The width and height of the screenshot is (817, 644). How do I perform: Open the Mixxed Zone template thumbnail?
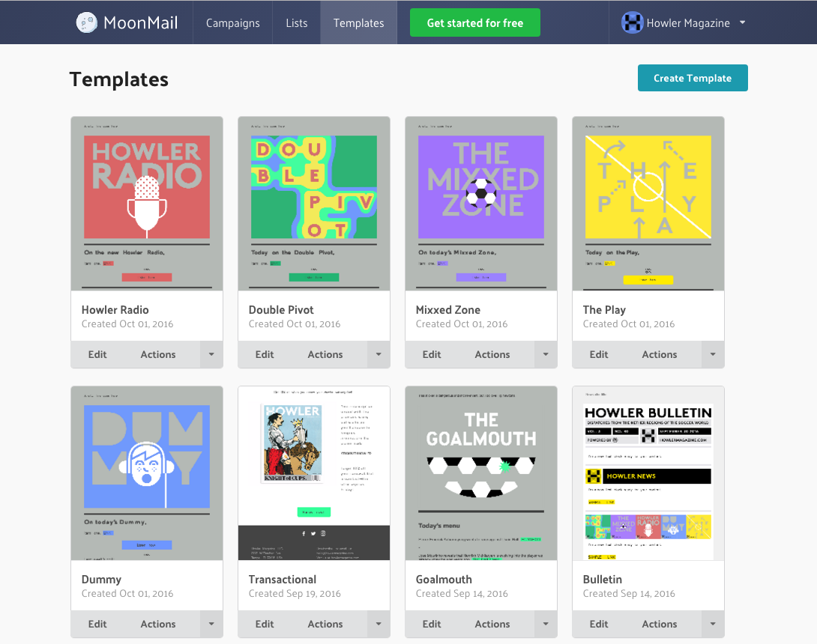click(481, 204)
